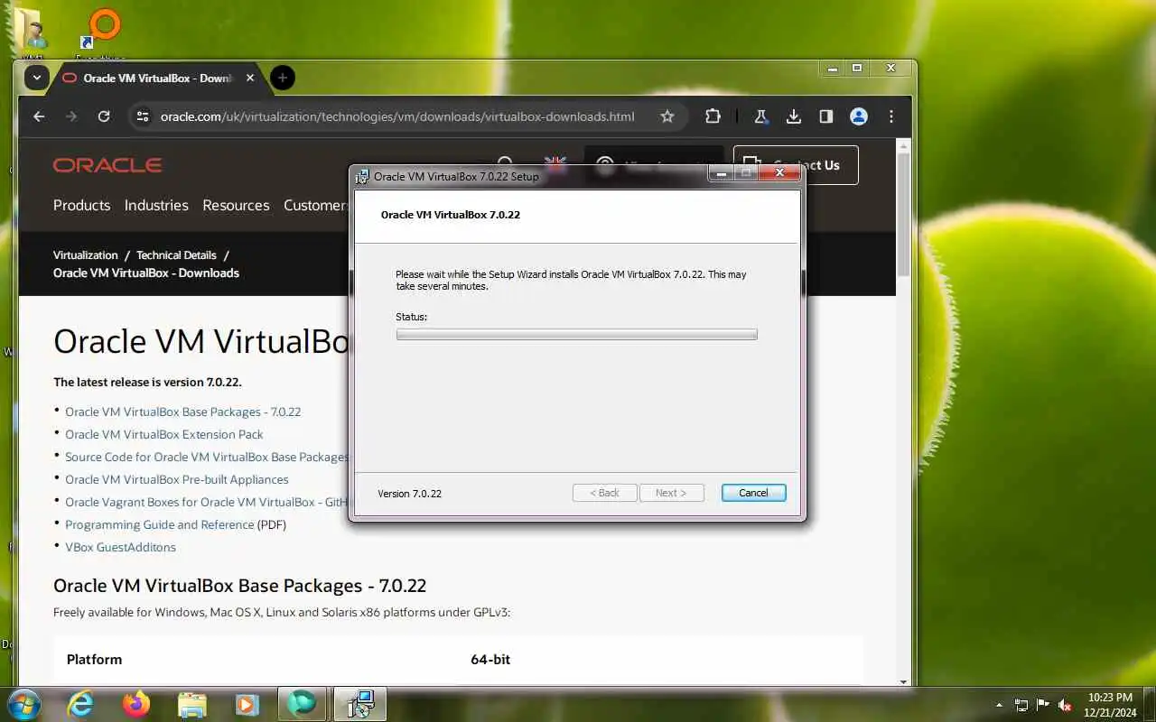This screenshot has height=722, width=1156.
Task: Open the Virtualization breadcrumb link
Action: [86, 255]
